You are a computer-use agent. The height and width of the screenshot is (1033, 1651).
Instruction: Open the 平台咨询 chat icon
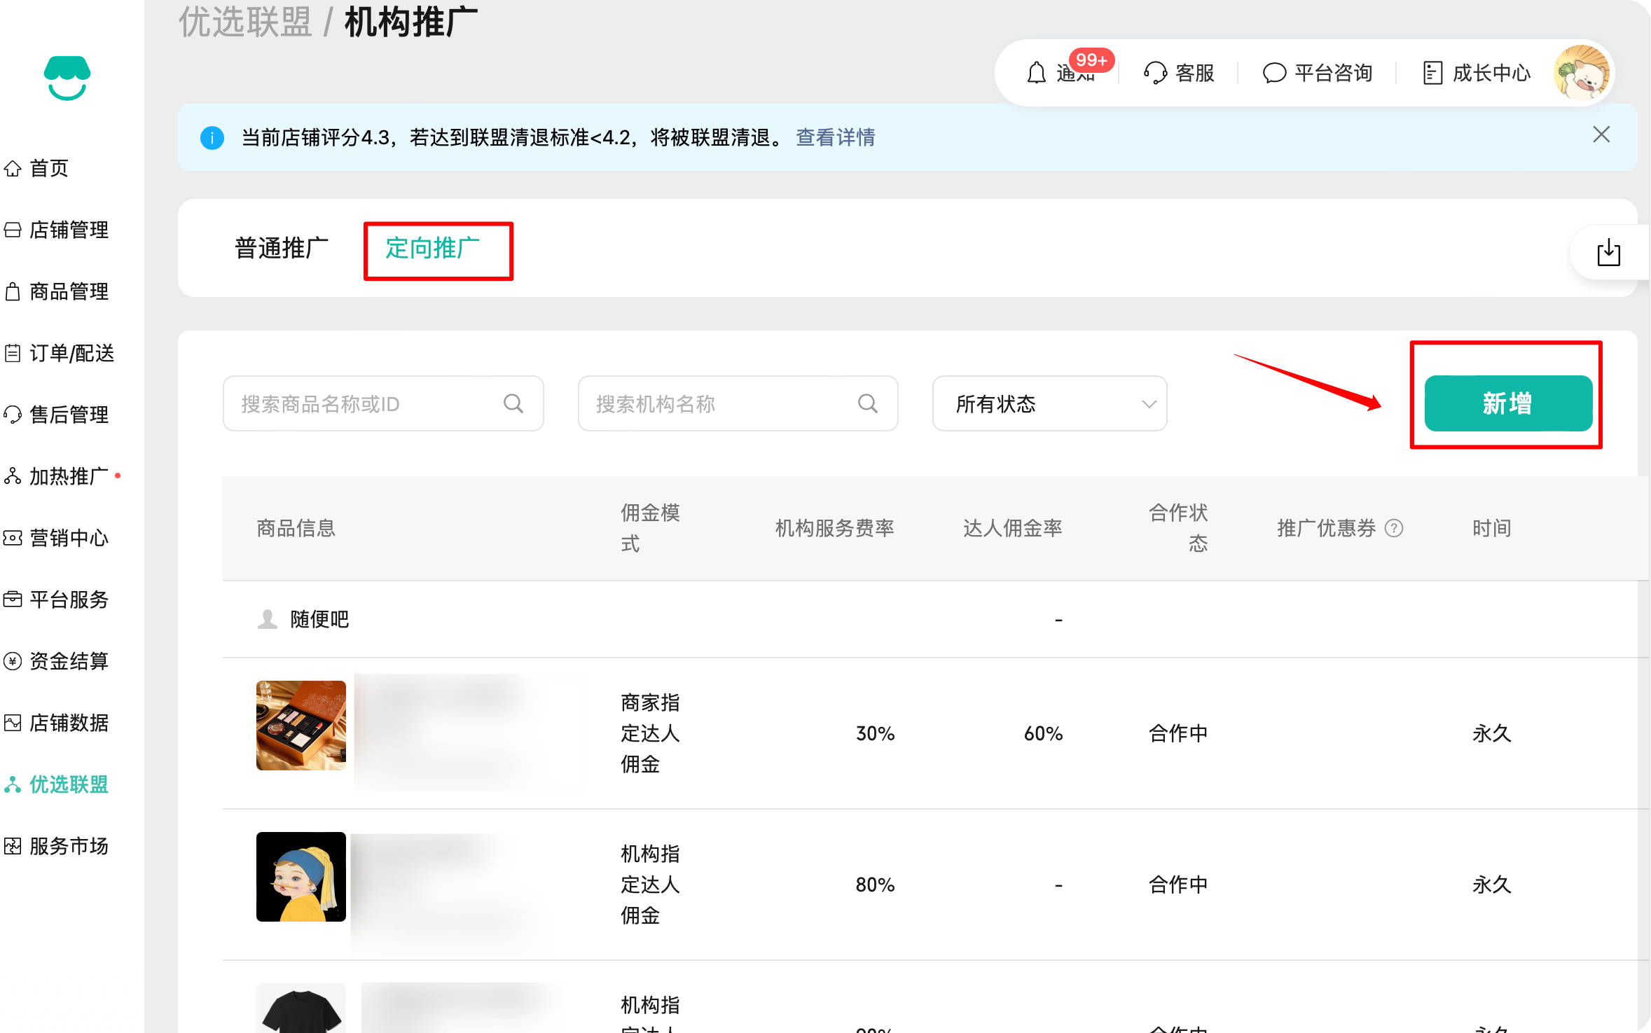1274,73
